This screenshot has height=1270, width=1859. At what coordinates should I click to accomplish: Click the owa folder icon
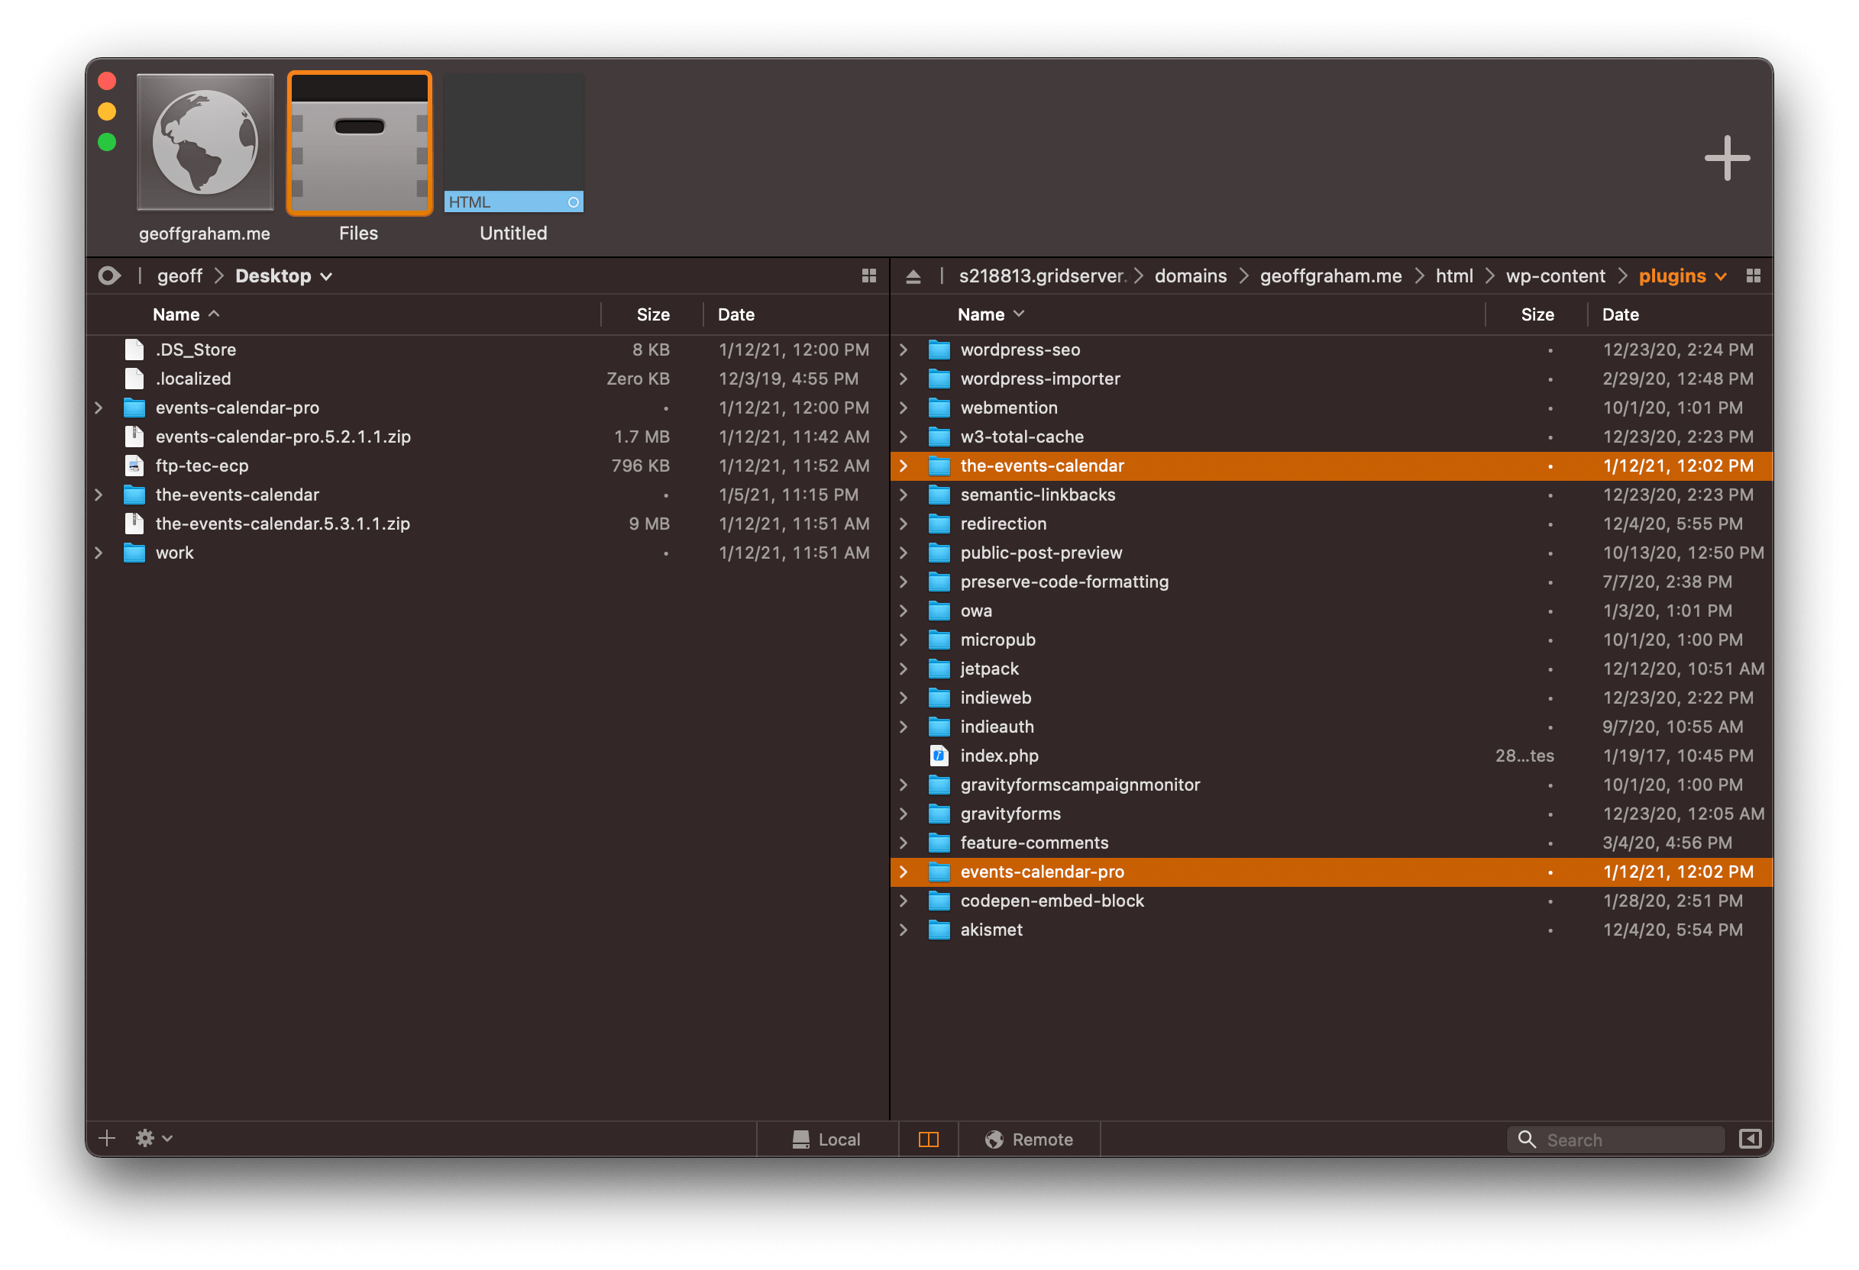click(939, 611)
